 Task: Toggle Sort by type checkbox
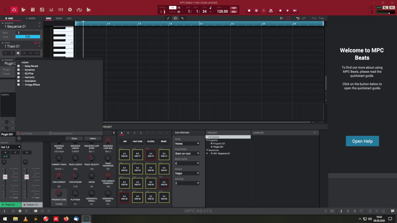point(19,133)
